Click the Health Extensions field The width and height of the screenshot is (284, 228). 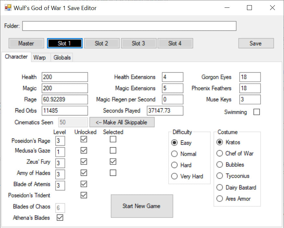(173, 77)
